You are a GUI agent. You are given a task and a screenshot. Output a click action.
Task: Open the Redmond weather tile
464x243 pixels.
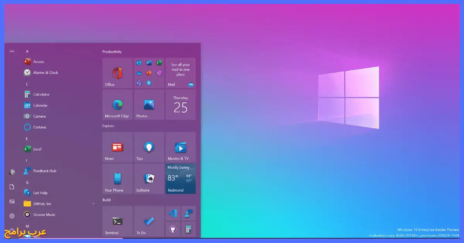181,179
